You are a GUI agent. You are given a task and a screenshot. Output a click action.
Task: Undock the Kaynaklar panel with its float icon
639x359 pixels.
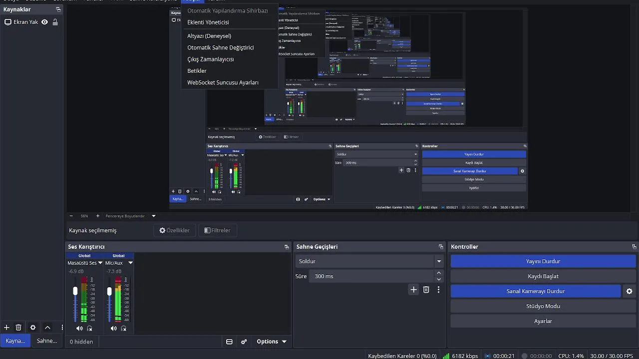tap(58, 9)
